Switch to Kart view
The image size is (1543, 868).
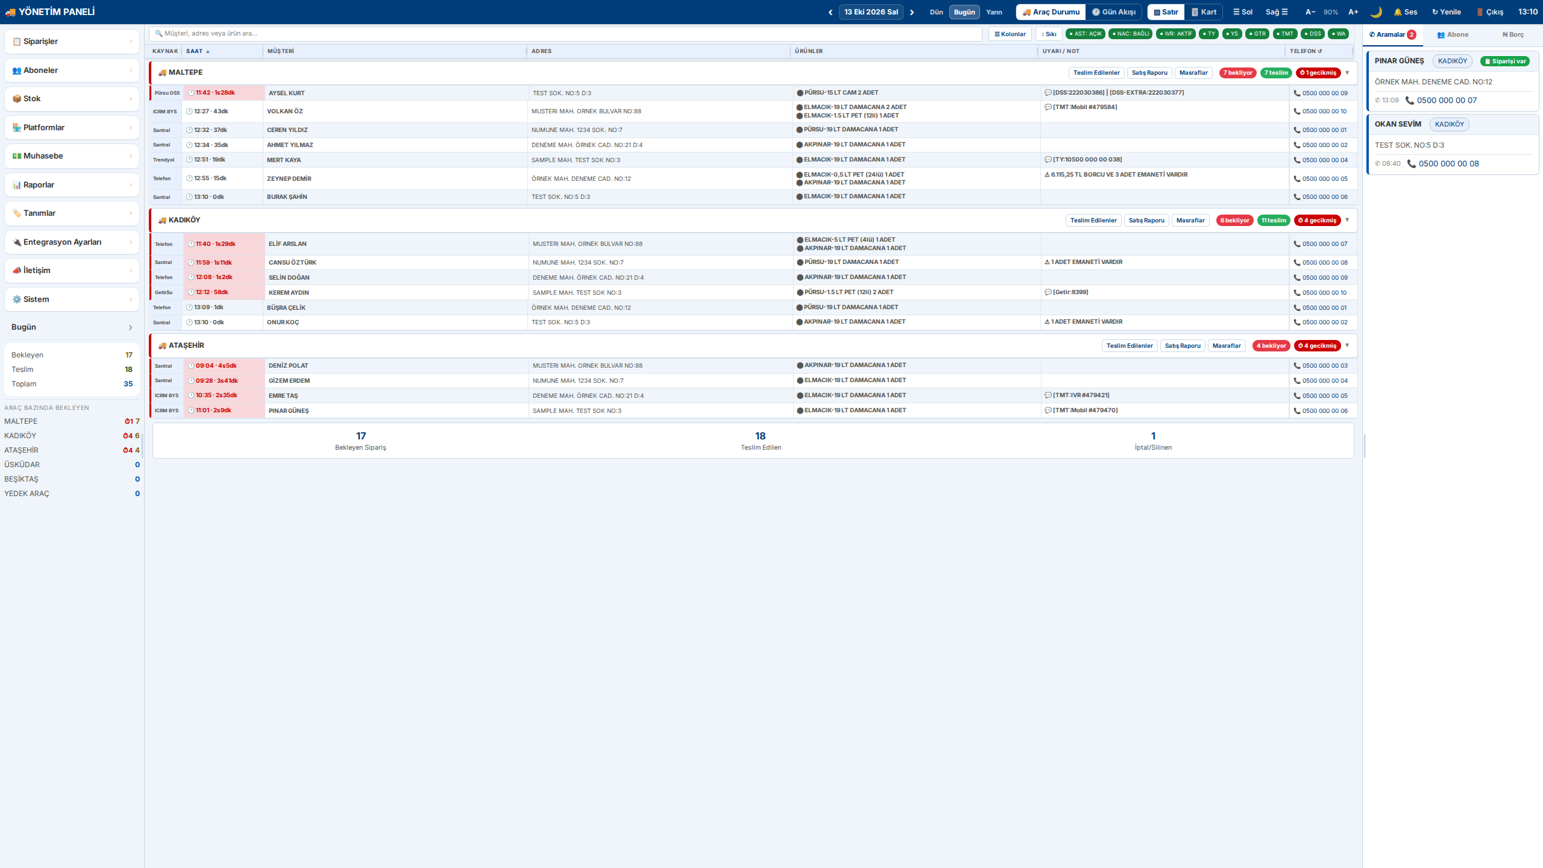pos(1204,12)
